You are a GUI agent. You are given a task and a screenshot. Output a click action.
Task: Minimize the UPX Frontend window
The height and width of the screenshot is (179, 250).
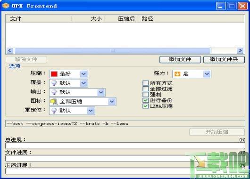pos(221,6)
